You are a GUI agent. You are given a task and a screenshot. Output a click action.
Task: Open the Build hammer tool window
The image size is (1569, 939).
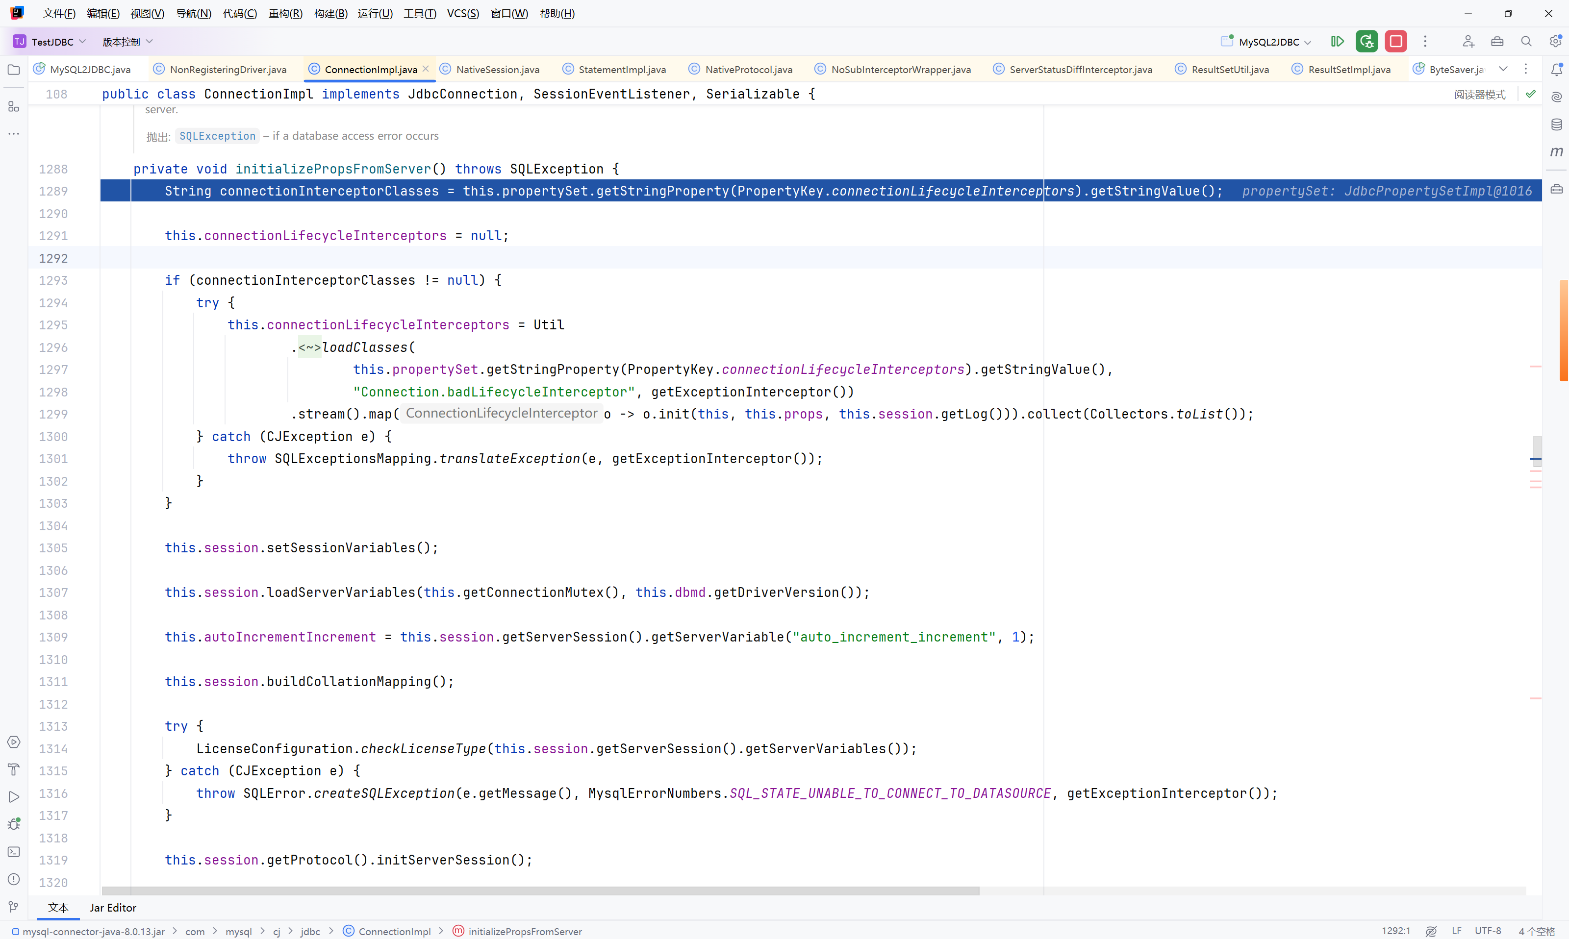pos(13,769)
